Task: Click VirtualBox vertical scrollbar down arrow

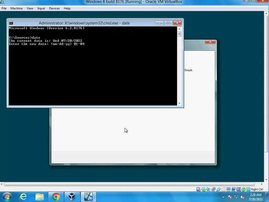Action: pos(266,180)
